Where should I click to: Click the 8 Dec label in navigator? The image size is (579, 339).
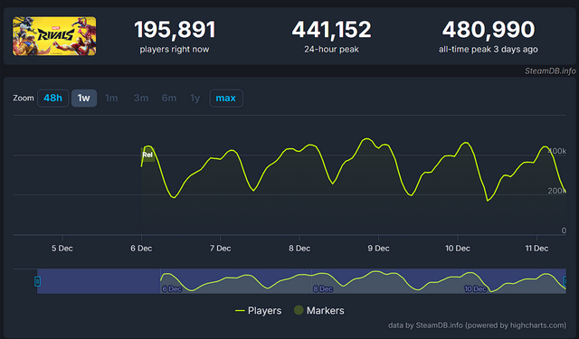pyautogui.click(x=323, y=289)
